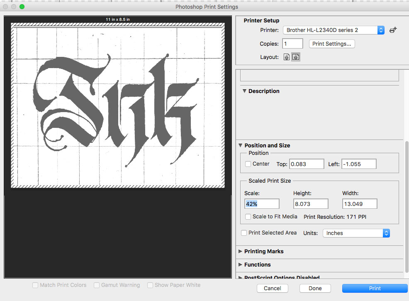Collapse the Position and Size section
Image resolution: width=409 pixels, height=301 pixels.
click(x=240, y=145)
